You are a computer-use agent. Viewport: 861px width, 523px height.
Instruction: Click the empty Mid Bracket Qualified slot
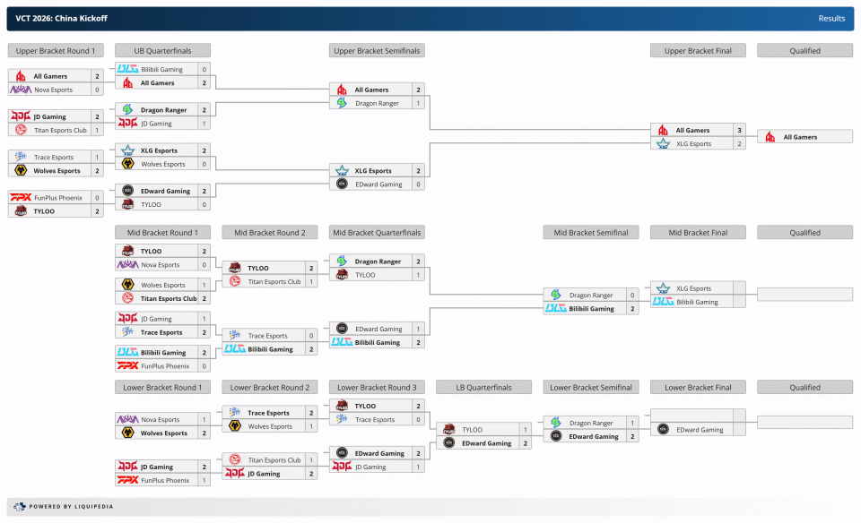click(805, 295)
